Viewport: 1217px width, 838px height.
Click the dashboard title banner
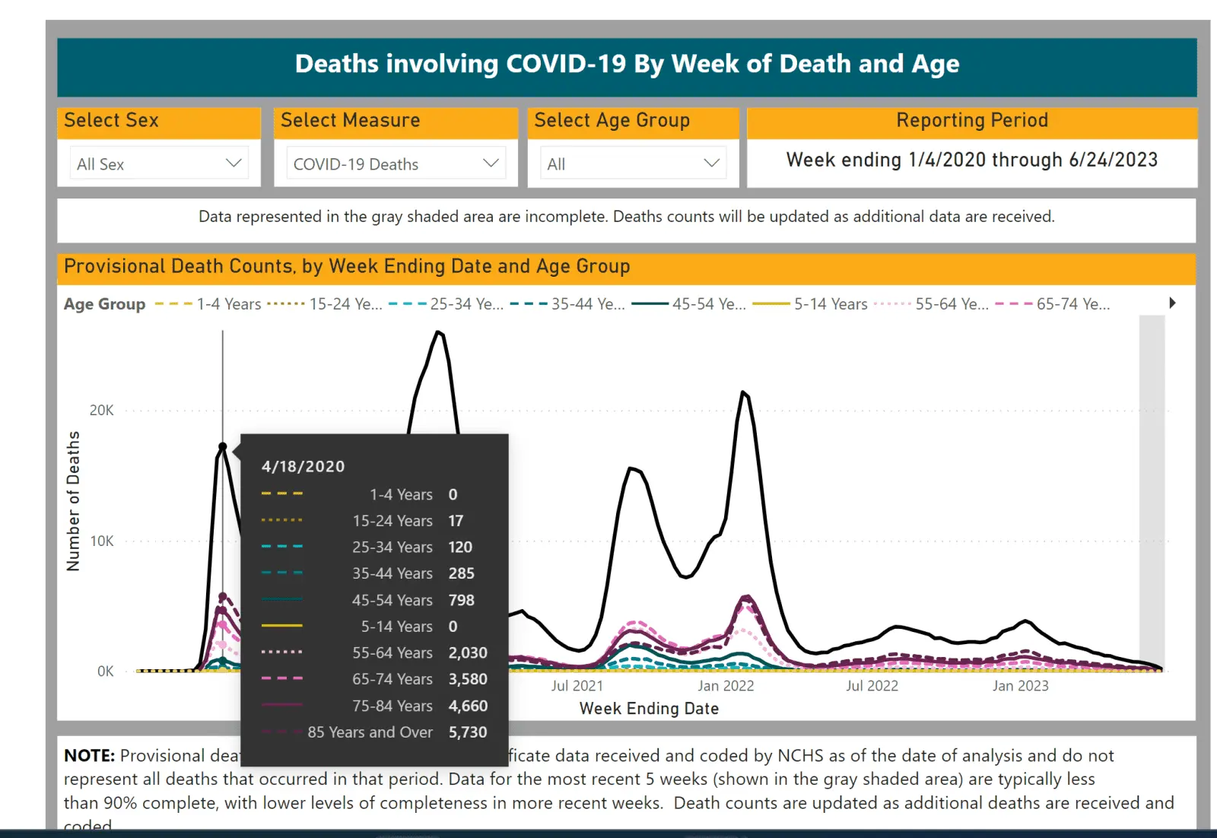[627, 65]
